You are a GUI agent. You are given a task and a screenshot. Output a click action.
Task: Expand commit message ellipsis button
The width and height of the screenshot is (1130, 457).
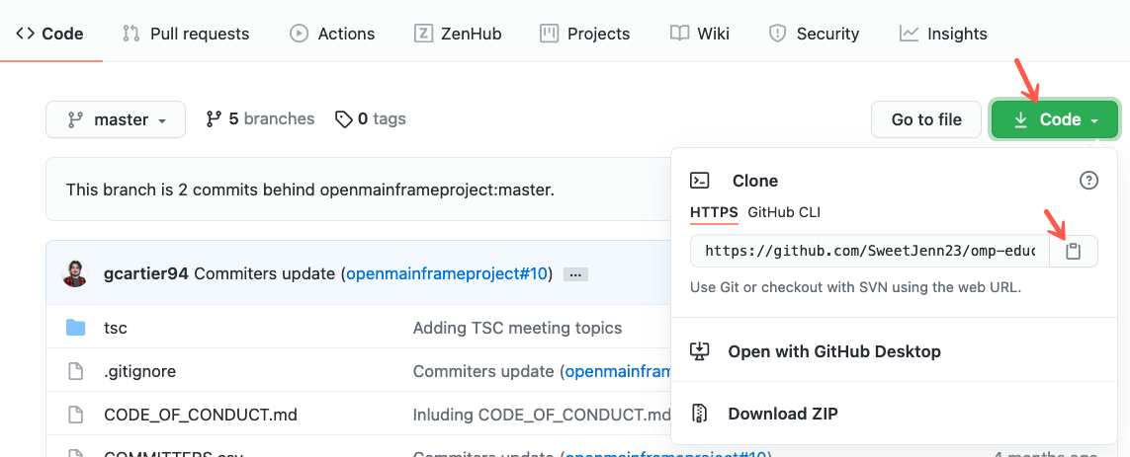point(576,274)
